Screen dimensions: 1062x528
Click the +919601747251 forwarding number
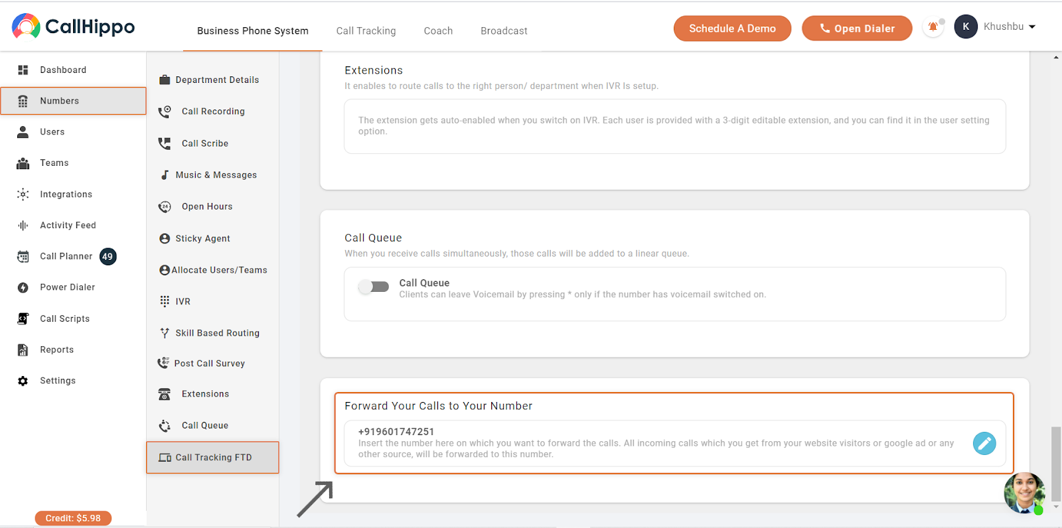pyautogui.click(x=396, y=432)
